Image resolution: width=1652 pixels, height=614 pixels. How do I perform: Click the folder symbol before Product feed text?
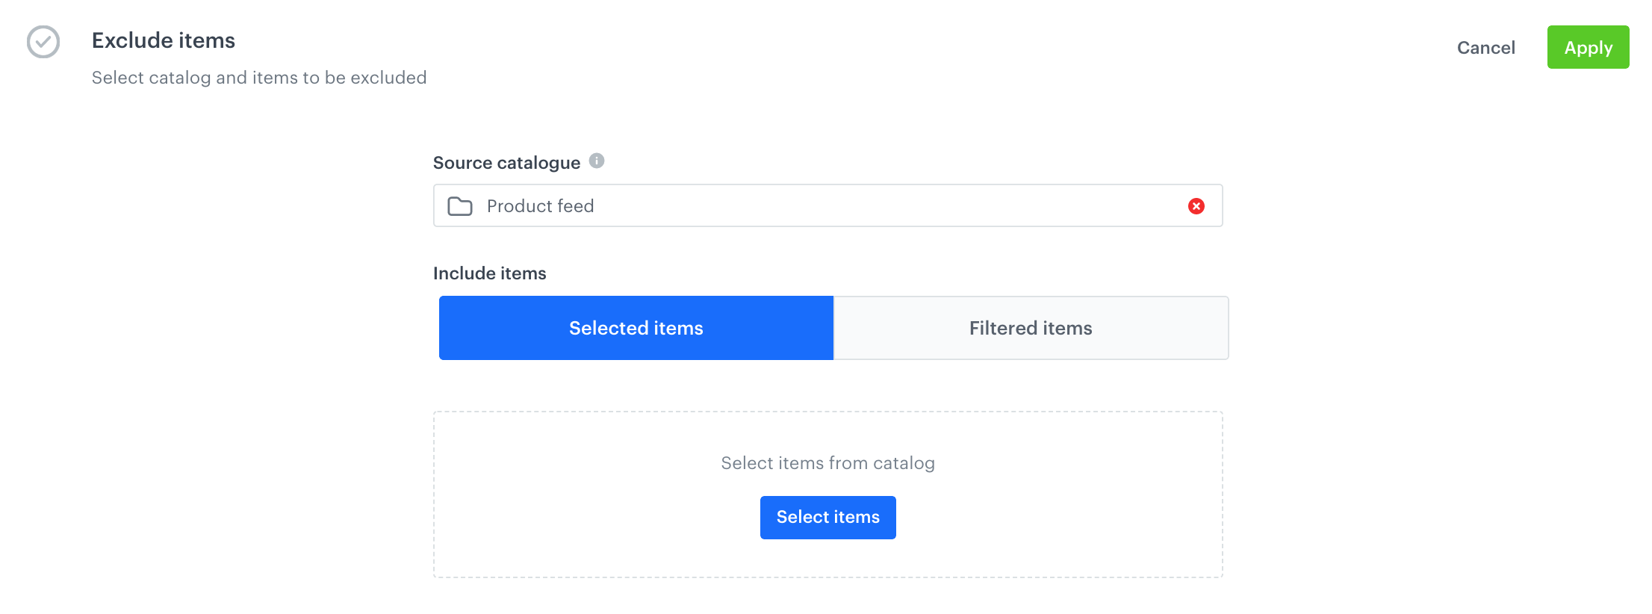pos(460,205)
